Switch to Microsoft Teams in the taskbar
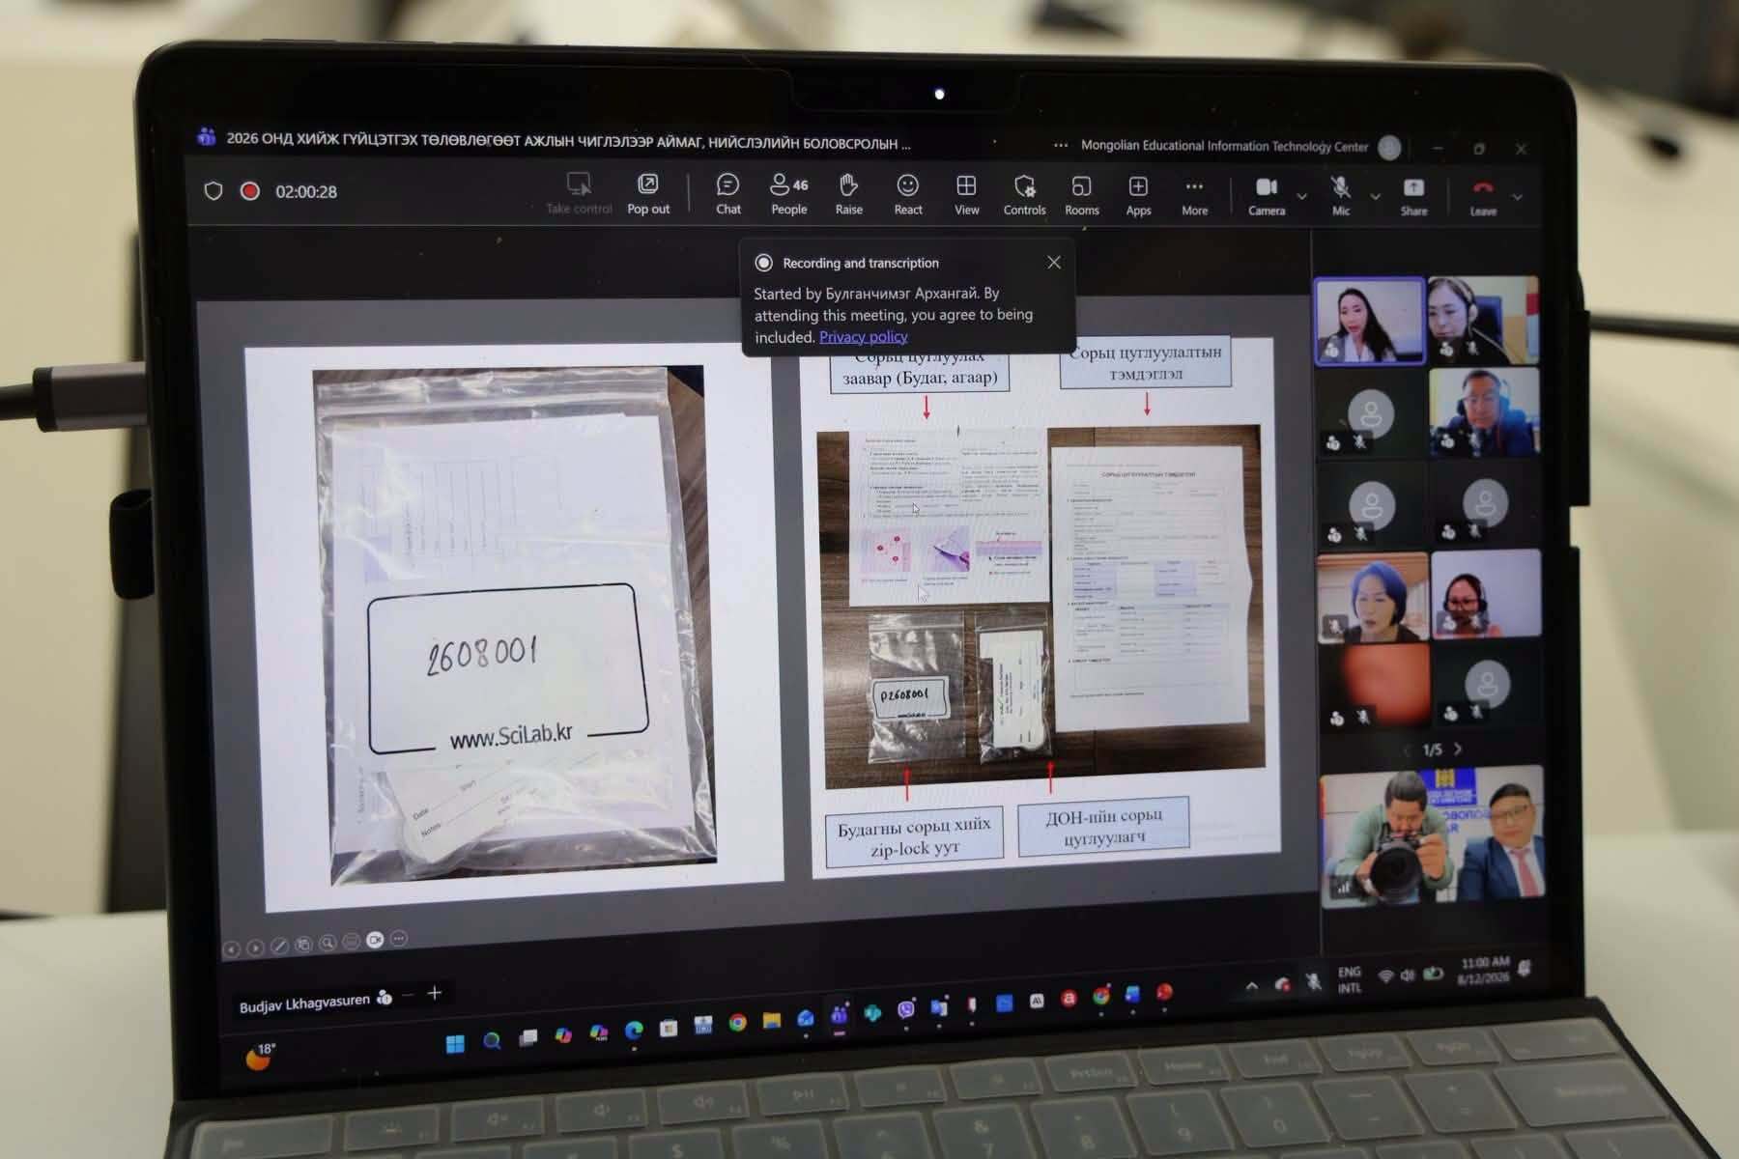 click(x=839, y=1015)
